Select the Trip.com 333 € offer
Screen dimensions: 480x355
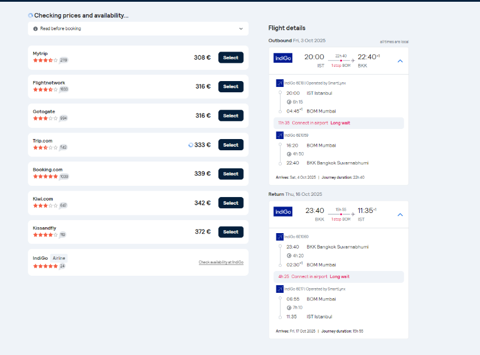tap(231, 145)
